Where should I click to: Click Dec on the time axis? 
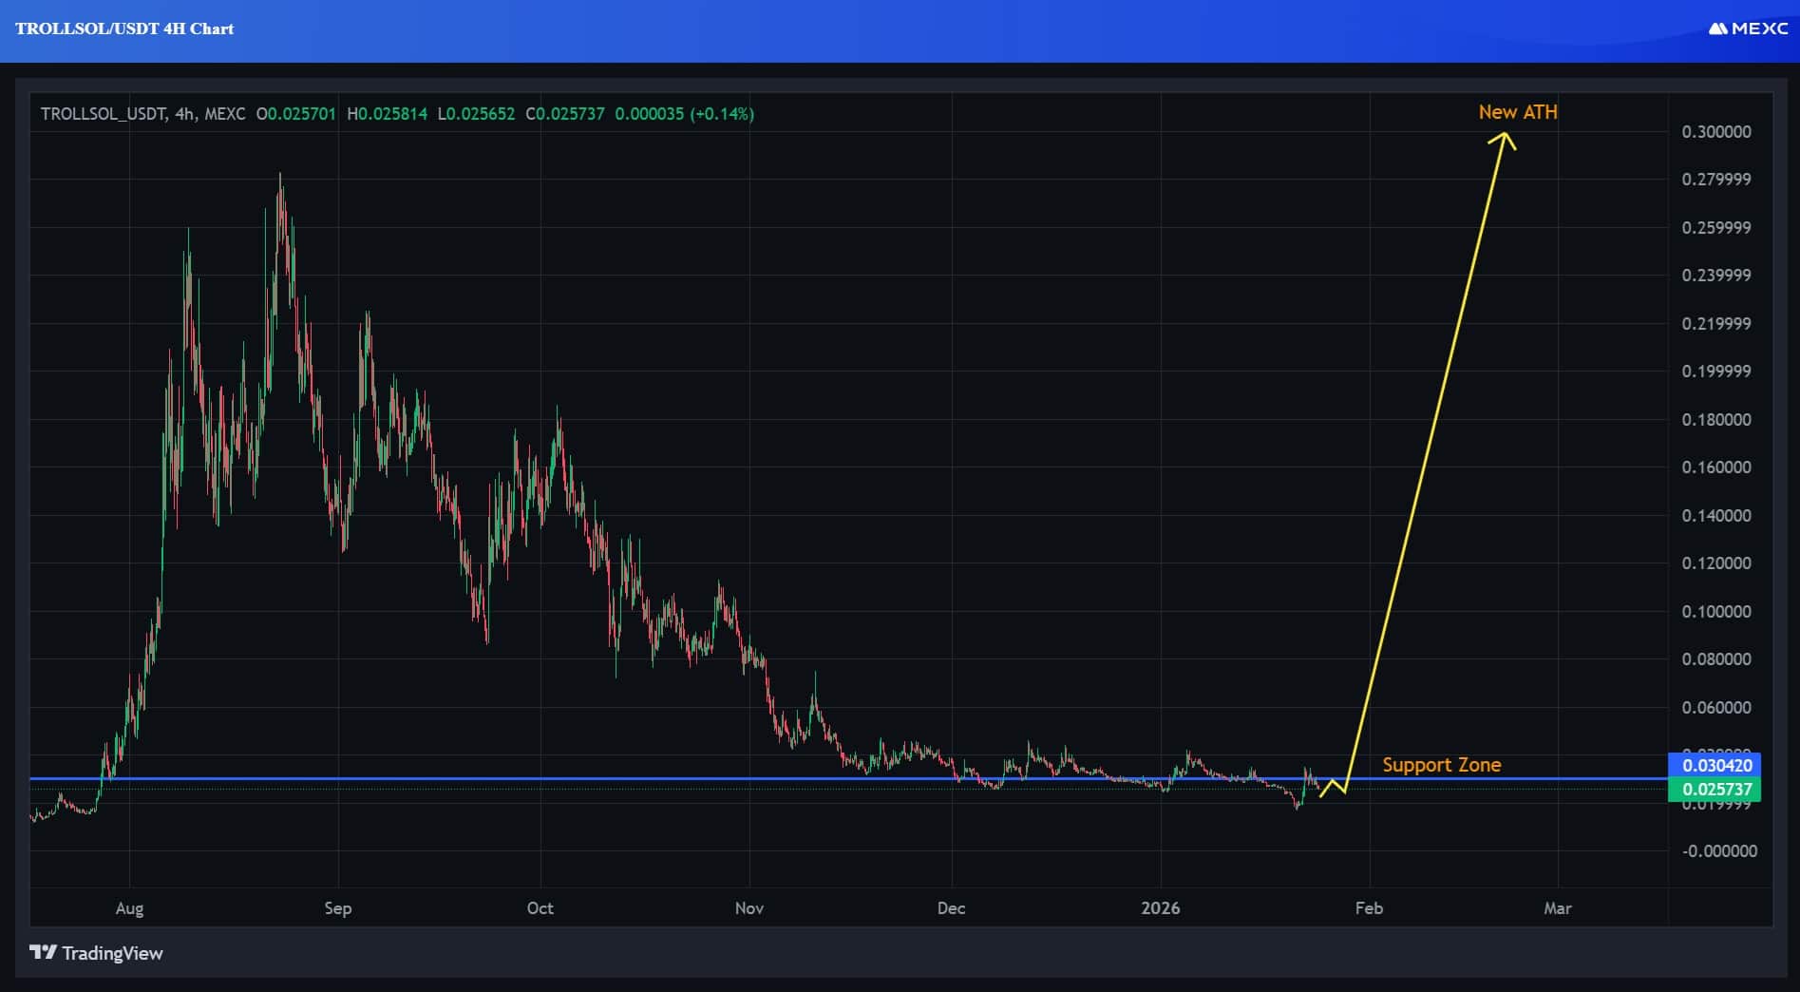(x=951, y=908)
